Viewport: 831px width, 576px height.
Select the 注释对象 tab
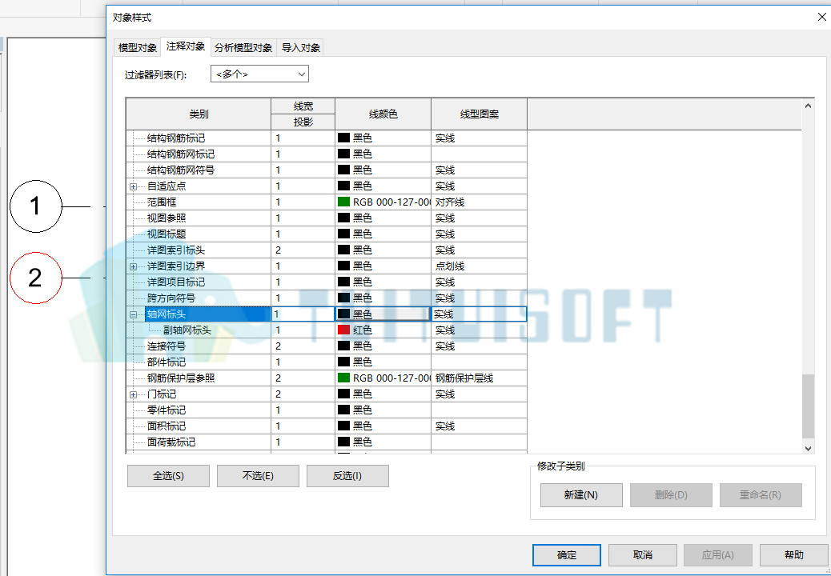click(186, 46)
